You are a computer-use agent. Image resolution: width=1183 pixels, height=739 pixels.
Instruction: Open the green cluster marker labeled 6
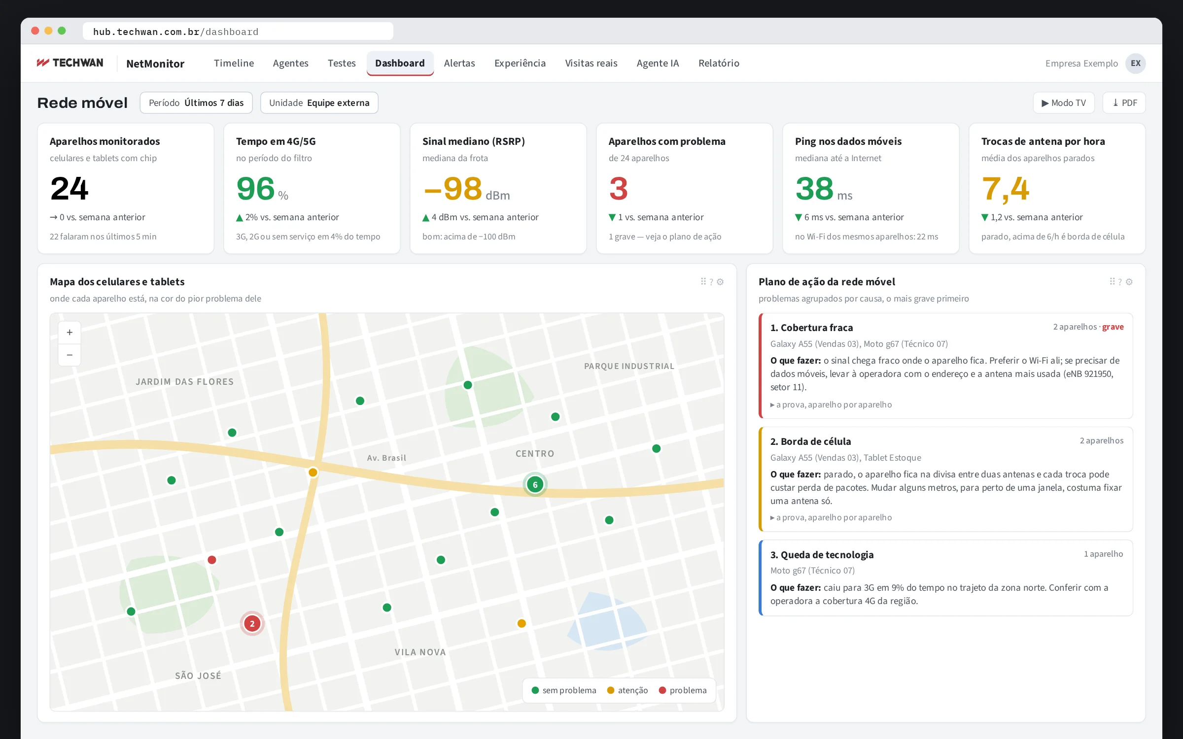535,485
